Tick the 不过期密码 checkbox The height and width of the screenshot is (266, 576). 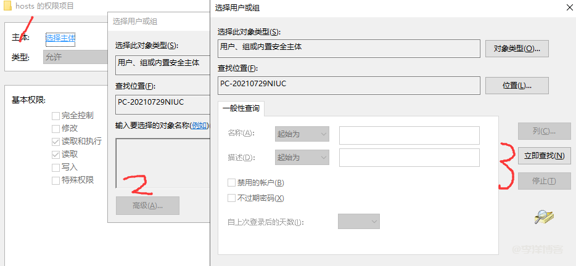[x=232, y=198]
